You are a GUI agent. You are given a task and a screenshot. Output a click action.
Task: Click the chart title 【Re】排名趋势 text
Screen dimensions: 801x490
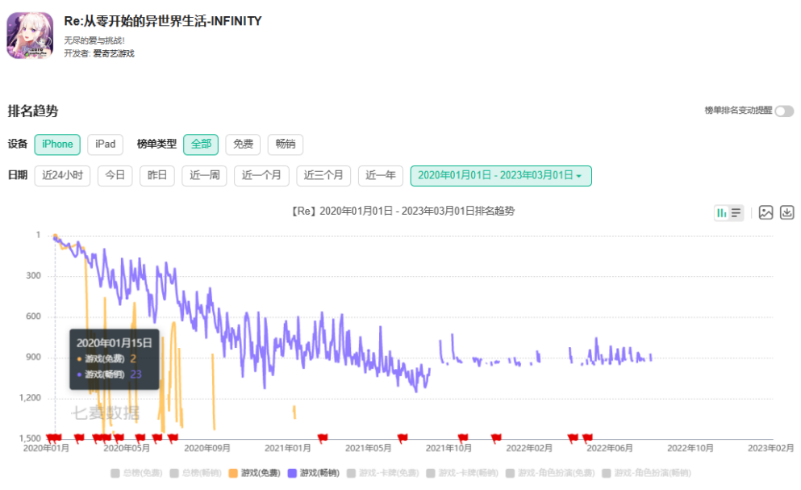[x=403, y=211]
